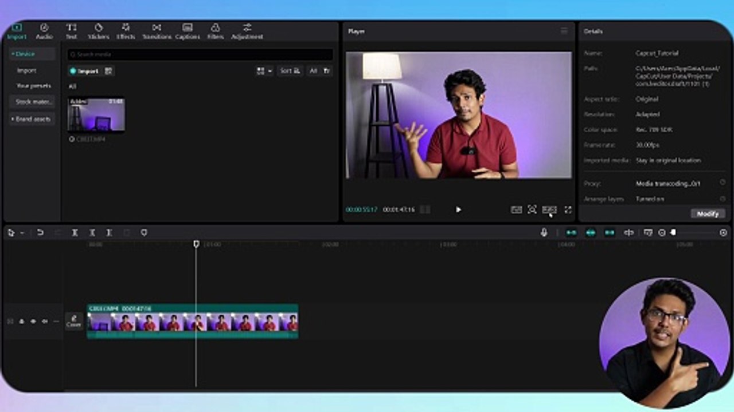Screen dimensions: 734x412
Task: Select Your presets in sidebar
Action: click(34, 86)
